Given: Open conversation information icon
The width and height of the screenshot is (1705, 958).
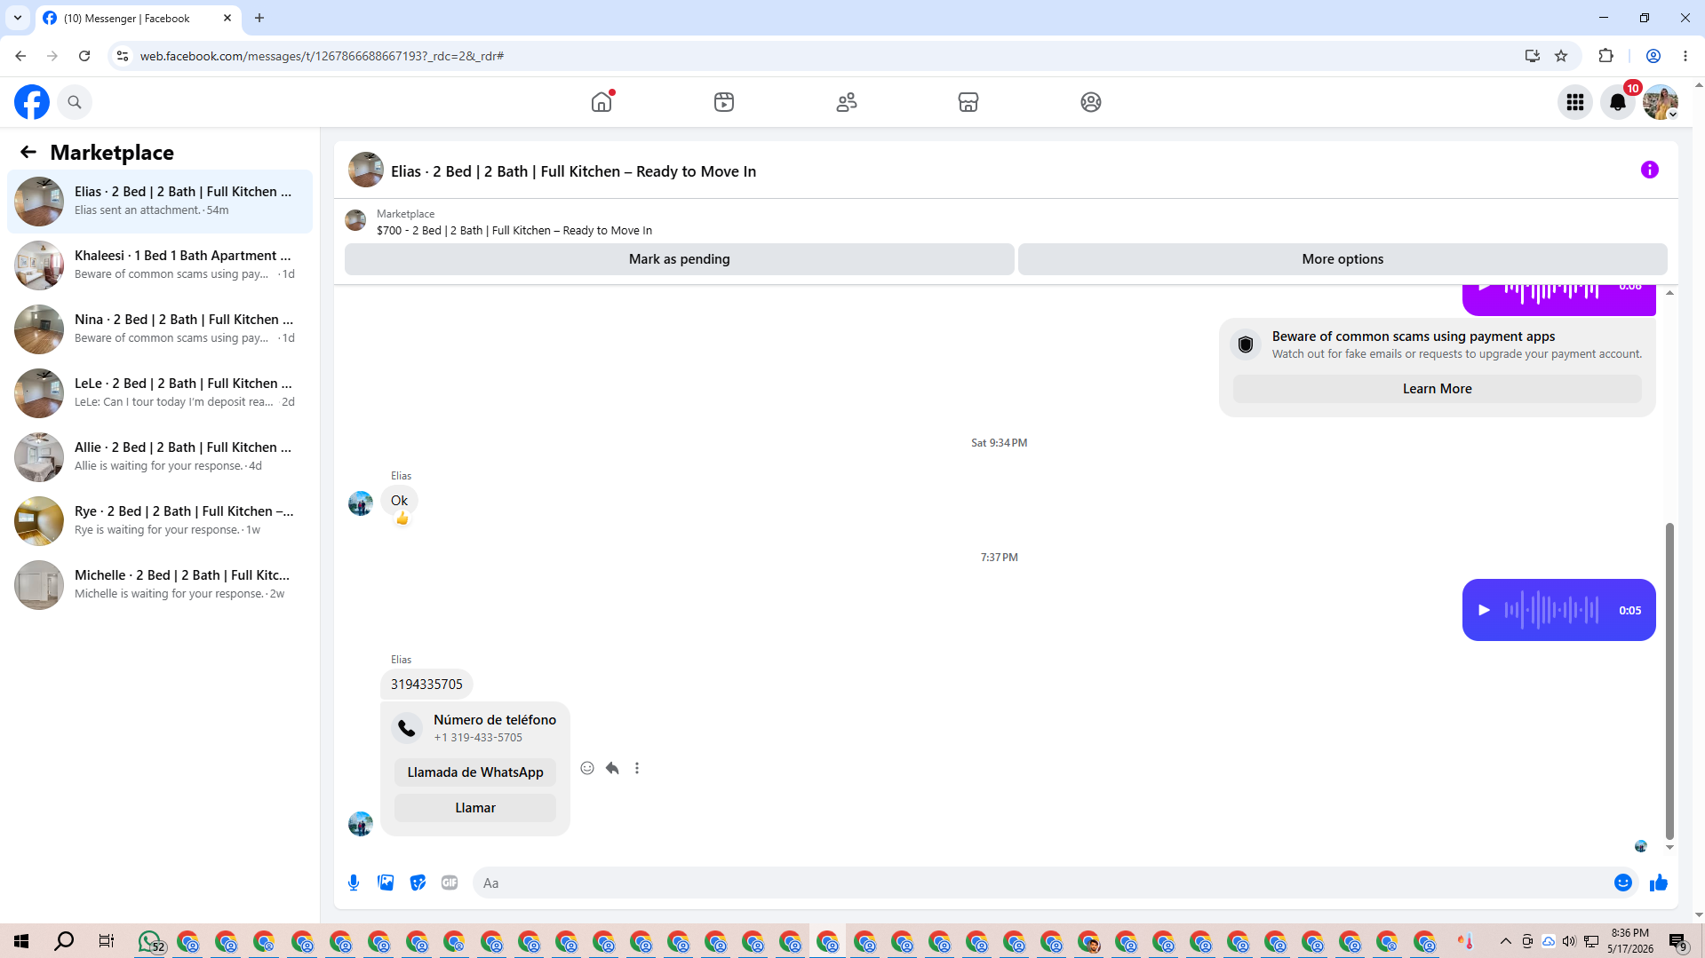Looking at the screenshot, I should pos(1650,170).
